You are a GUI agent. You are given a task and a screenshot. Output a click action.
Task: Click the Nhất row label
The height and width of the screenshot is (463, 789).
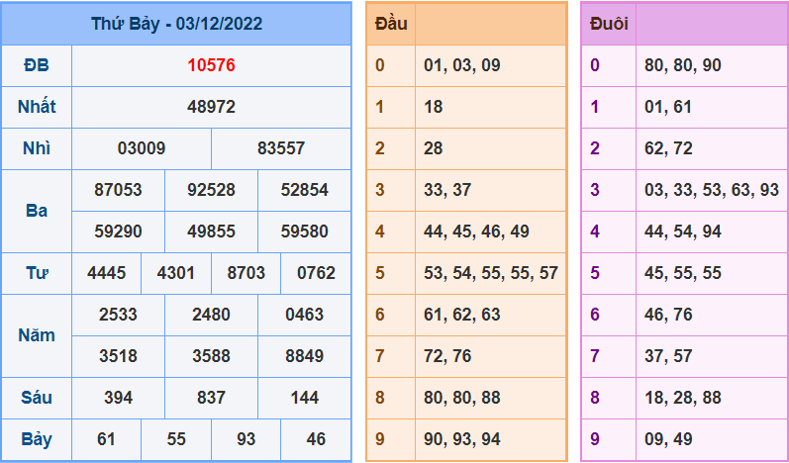(x=37, y=107)
